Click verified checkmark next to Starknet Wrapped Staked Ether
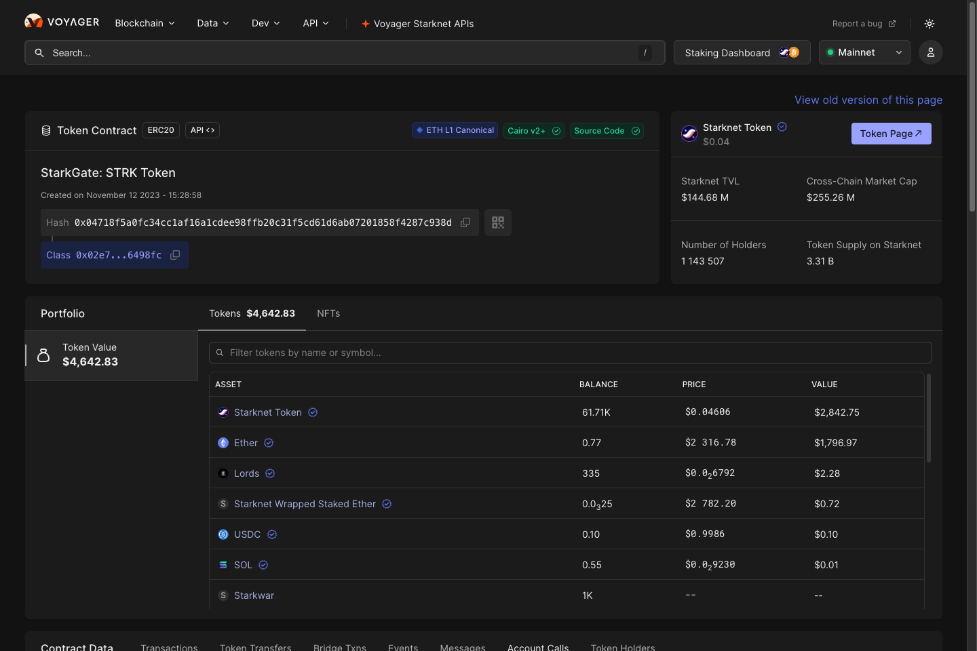This screenshot has height=651, width=977. tap(387, 504)
